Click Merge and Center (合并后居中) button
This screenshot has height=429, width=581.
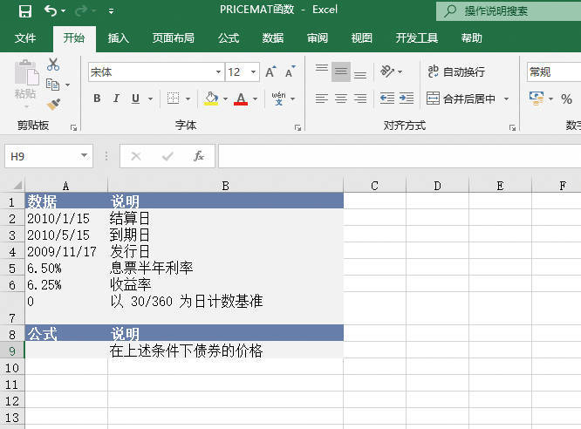click(x=461, y=99)
